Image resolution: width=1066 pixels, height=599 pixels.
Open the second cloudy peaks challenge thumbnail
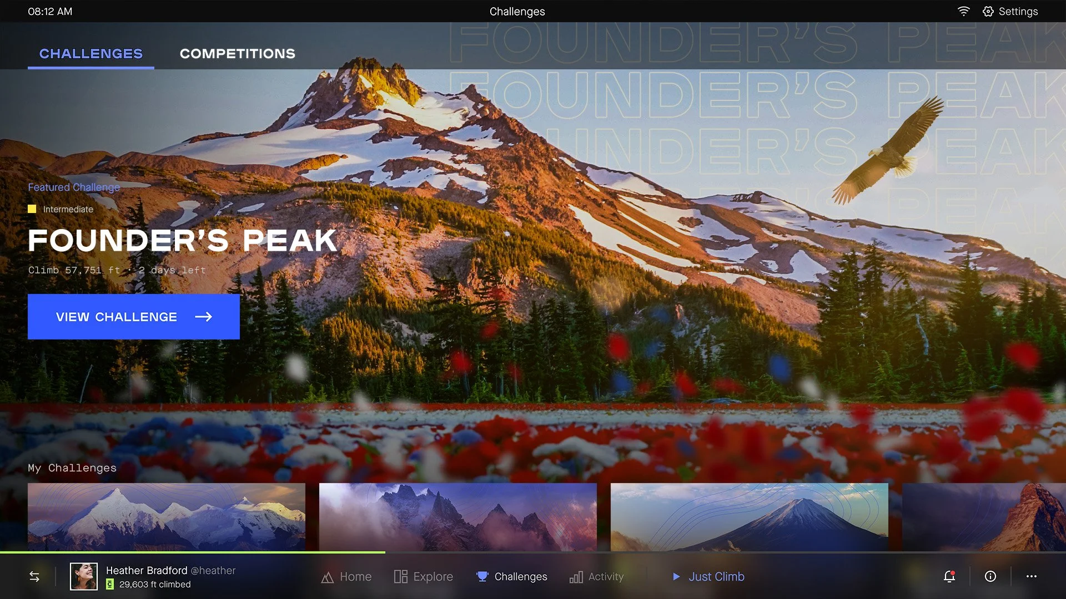(x=457, y=516)
